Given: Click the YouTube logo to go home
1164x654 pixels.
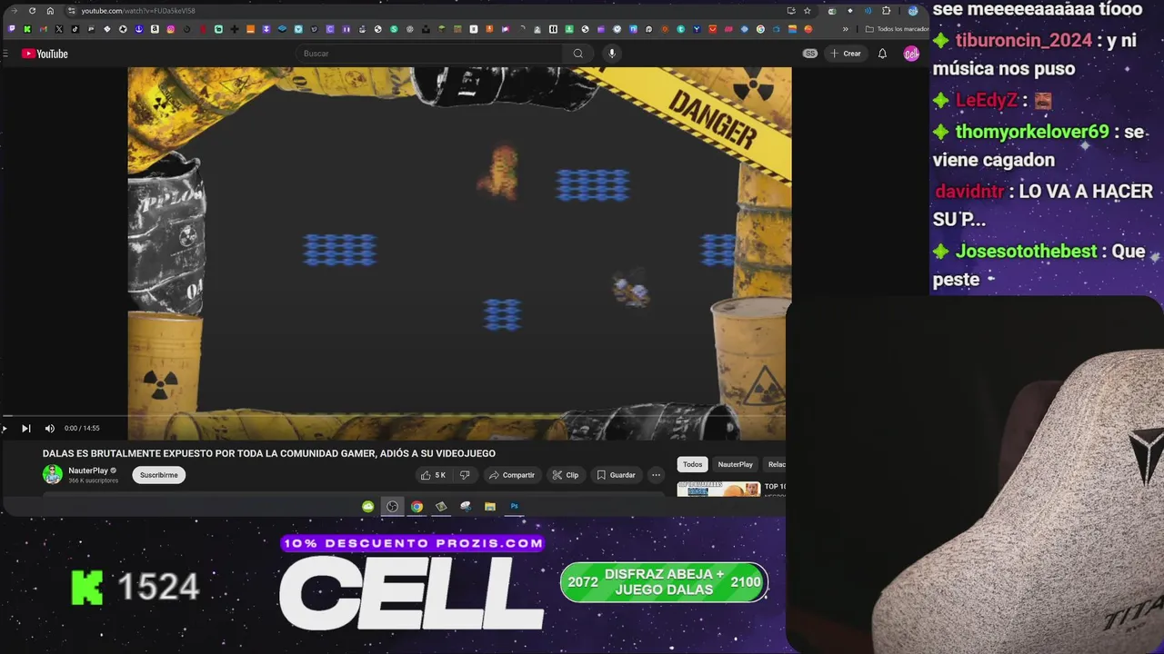Looking at the screenshot, I should coord(45,54).
